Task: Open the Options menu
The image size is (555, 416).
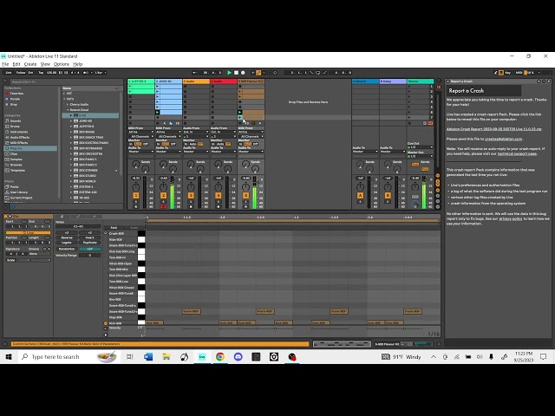Action: point(62,64)
